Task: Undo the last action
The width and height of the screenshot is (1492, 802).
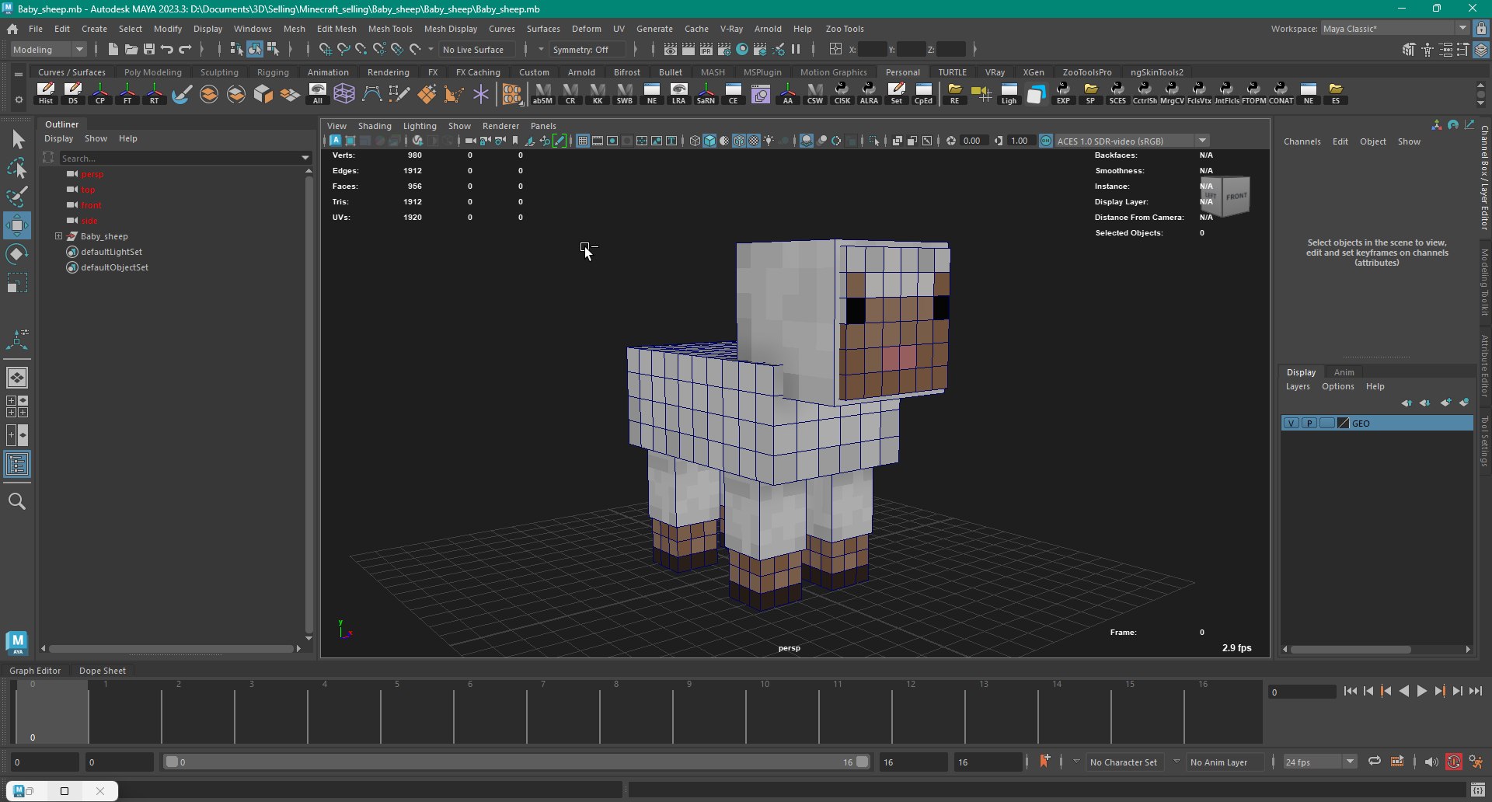Action: click(x=167, y=50)
